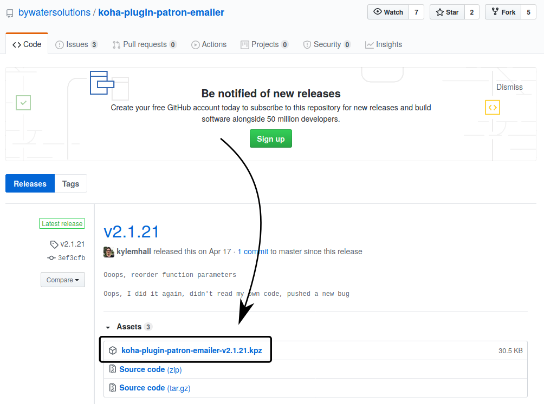View the watchers count 7
The width and height of the screenshot is (544, 404).
click(x=416, y=12)
